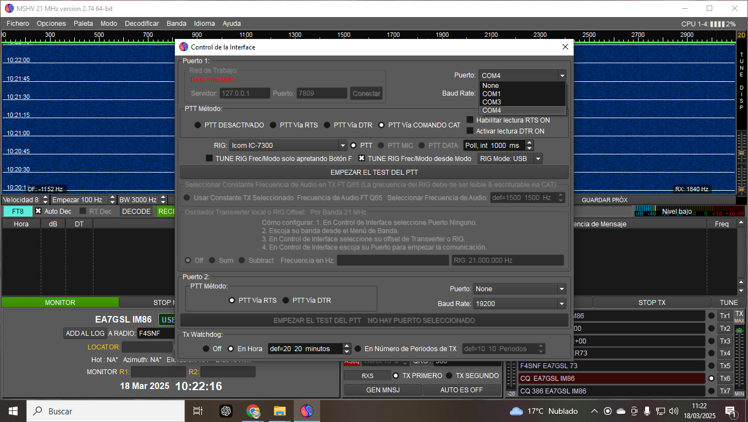The image size is (748, 422).
Task: Check TUNE RIG solo apretando Botón F
Action: point(210,158)
